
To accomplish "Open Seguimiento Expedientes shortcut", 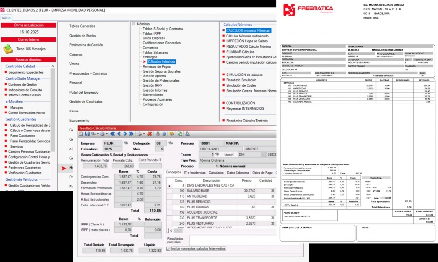I will click(x=26, y=72).
